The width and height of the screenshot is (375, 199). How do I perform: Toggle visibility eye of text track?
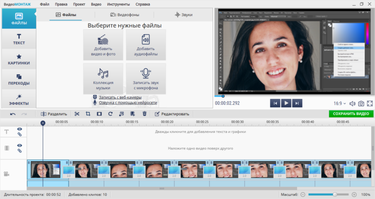pyautogui.click(x=20, y=129)
